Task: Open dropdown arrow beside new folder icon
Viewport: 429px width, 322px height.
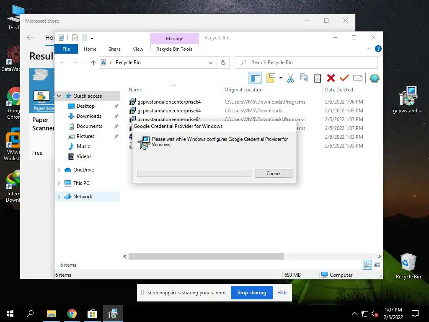Action: click(x=281, y=78)
